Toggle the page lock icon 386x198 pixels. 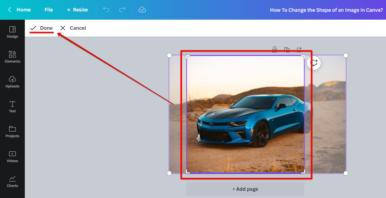point(274,49)
